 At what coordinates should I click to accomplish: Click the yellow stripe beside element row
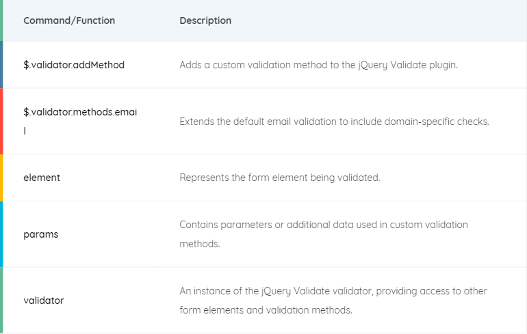tap(1, 178)
